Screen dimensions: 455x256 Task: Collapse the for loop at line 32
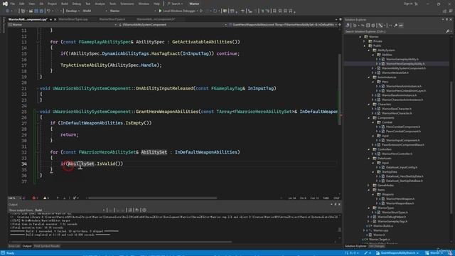[x=38, y=152]
